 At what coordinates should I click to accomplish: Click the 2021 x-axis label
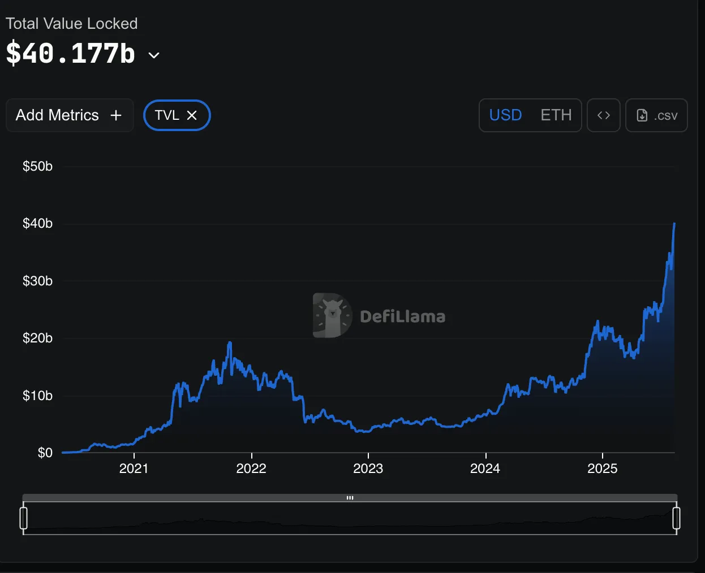[134, 468]
